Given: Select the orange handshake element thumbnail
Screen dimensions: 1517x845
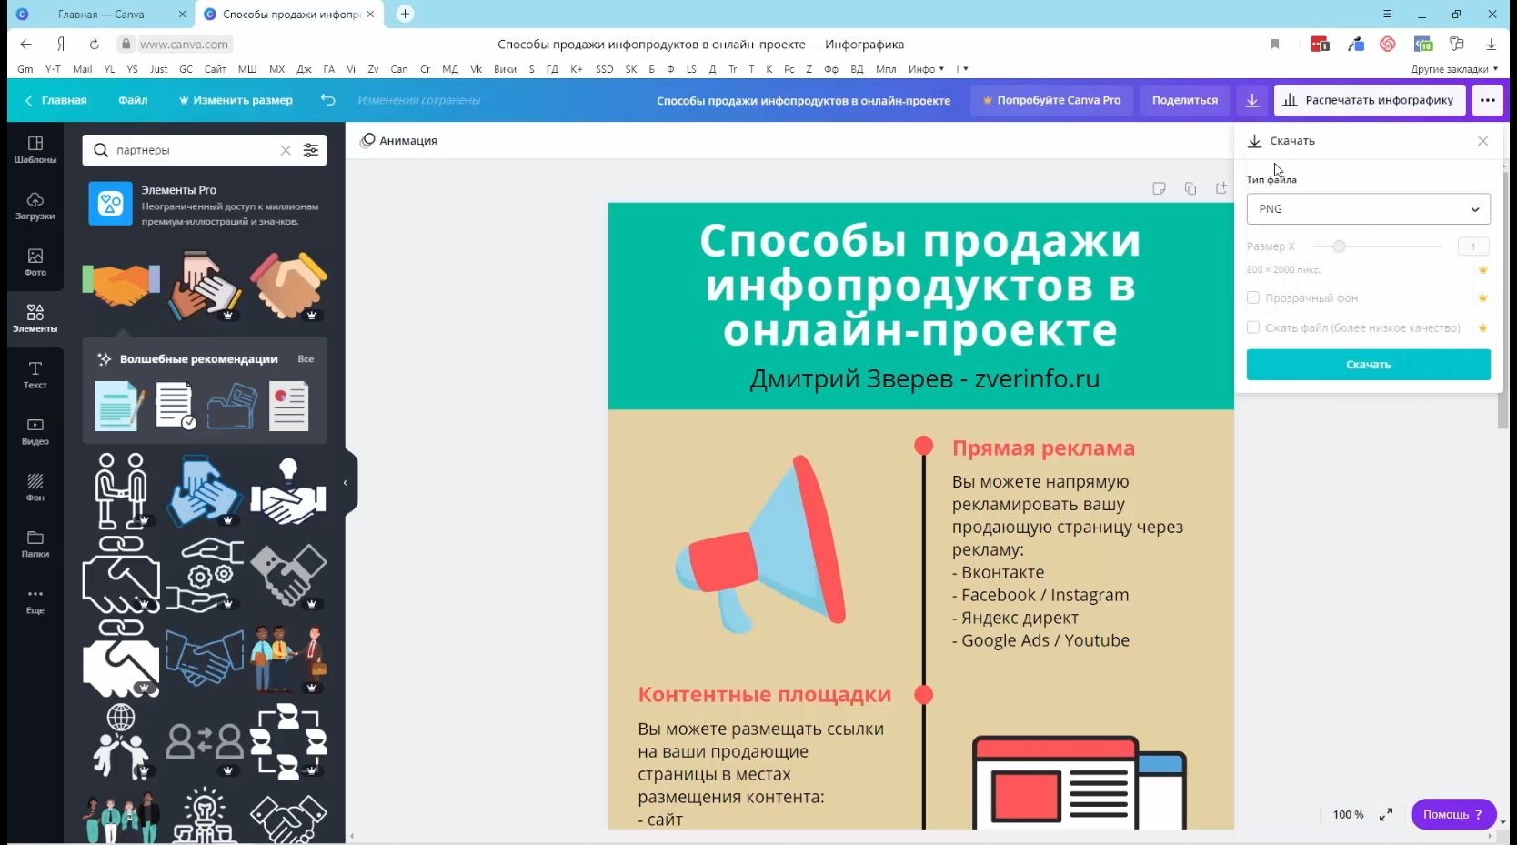Looking at the screenshot, I should click(121, 284).
